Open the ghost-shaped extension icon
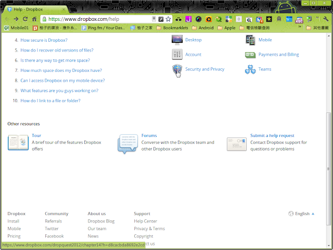The width and height of the screenshot is (333, 250). click(279, 19)
